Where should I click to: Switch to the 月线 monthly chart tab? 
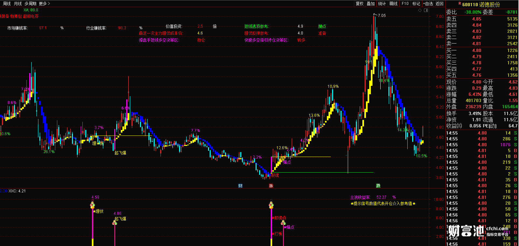coord(18,4)
